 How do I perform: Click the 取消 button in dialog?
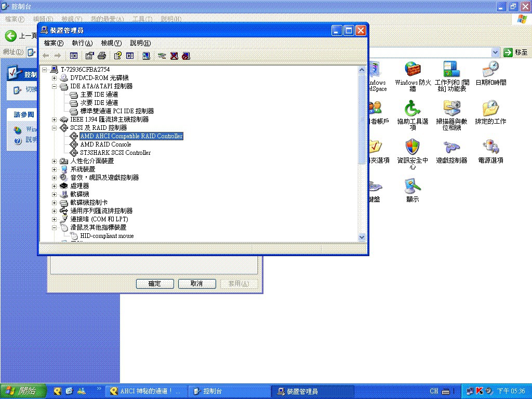197,284
